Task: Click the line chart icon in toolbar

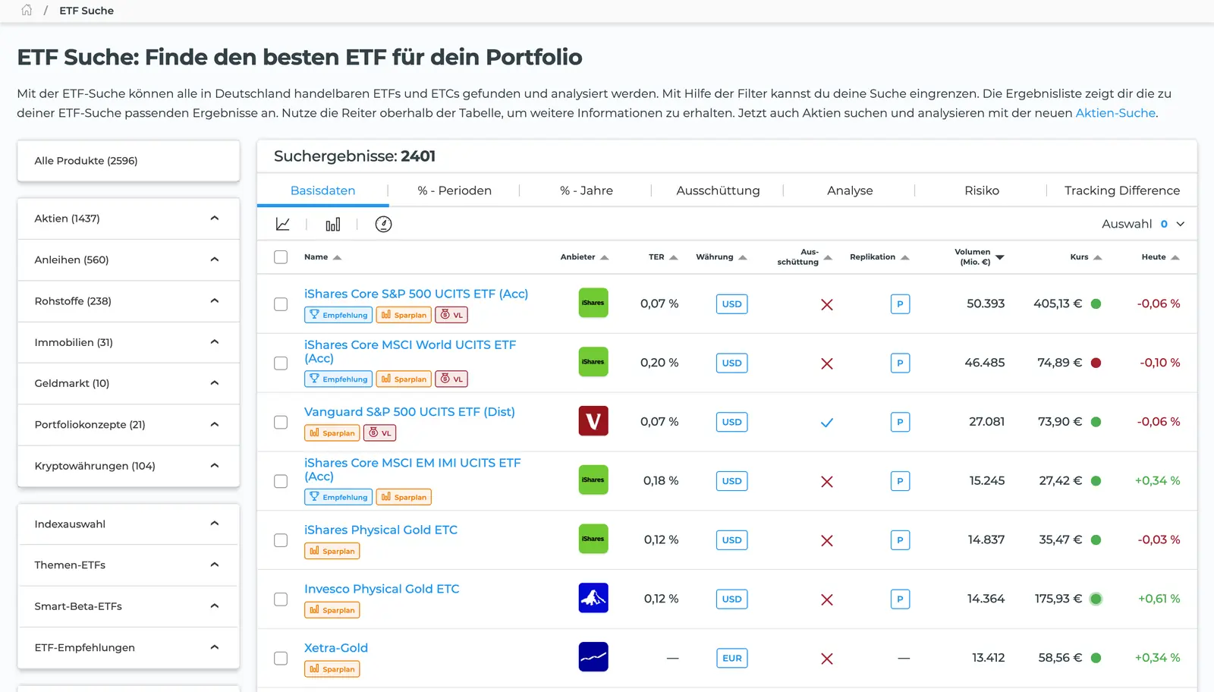Action: pos(283,224)
